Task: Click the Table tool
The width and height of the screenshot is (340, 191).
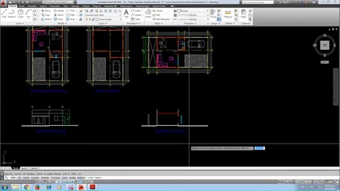Action: pos(135,19)
